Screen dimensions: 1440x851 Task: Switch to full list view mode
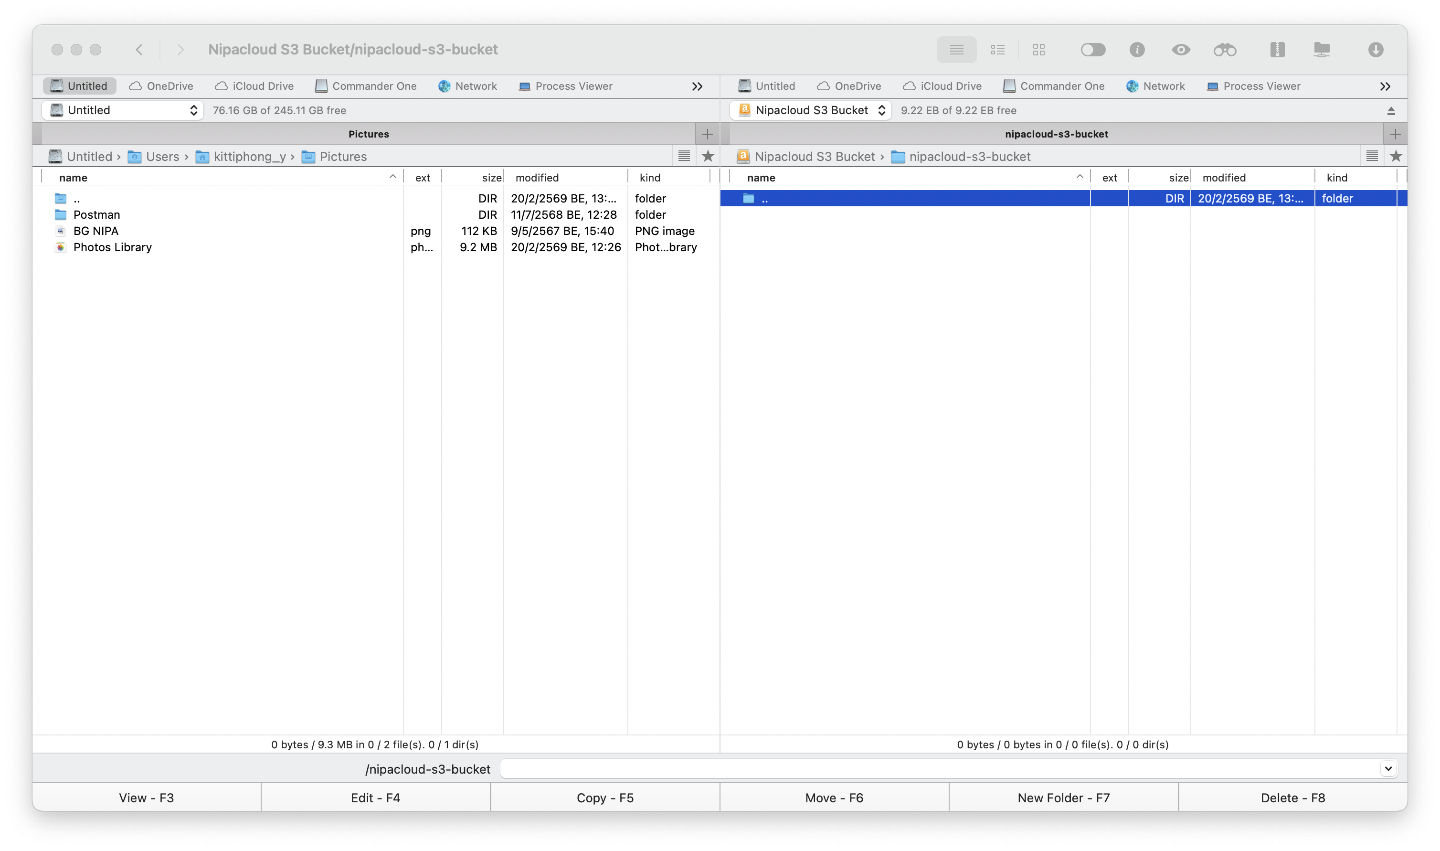pos(956,50)
